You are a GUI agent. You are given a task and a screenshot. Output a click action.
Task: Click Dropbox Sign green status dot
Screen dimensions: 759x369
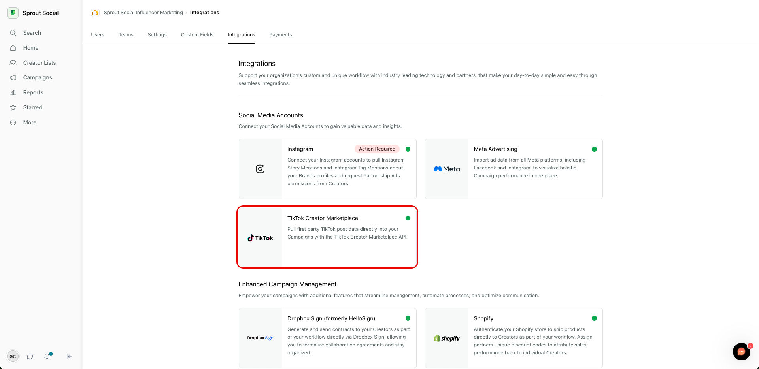coord(408,318)
